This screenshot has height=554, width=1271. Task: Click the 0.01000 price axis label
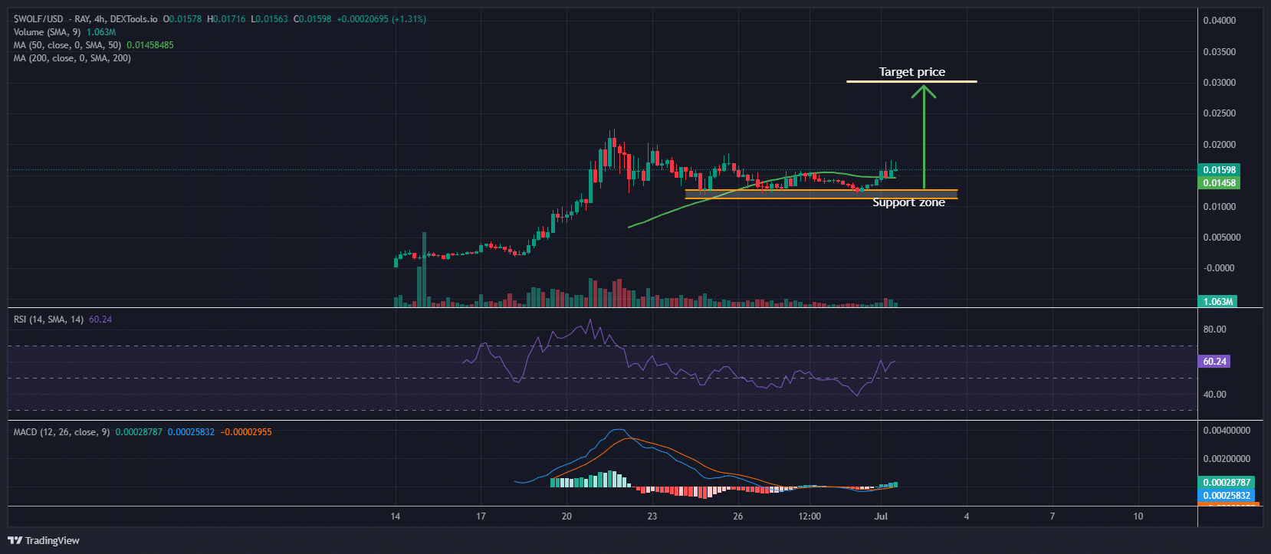pos(1220,207)
